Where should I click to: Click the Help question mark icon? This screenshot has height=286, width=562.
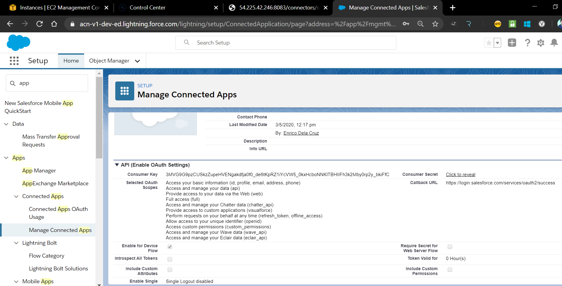[527, 43]
